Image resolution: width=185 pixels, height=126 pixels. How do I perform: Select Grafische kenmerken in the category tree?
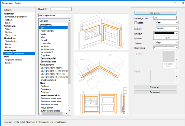coord(19,54)
